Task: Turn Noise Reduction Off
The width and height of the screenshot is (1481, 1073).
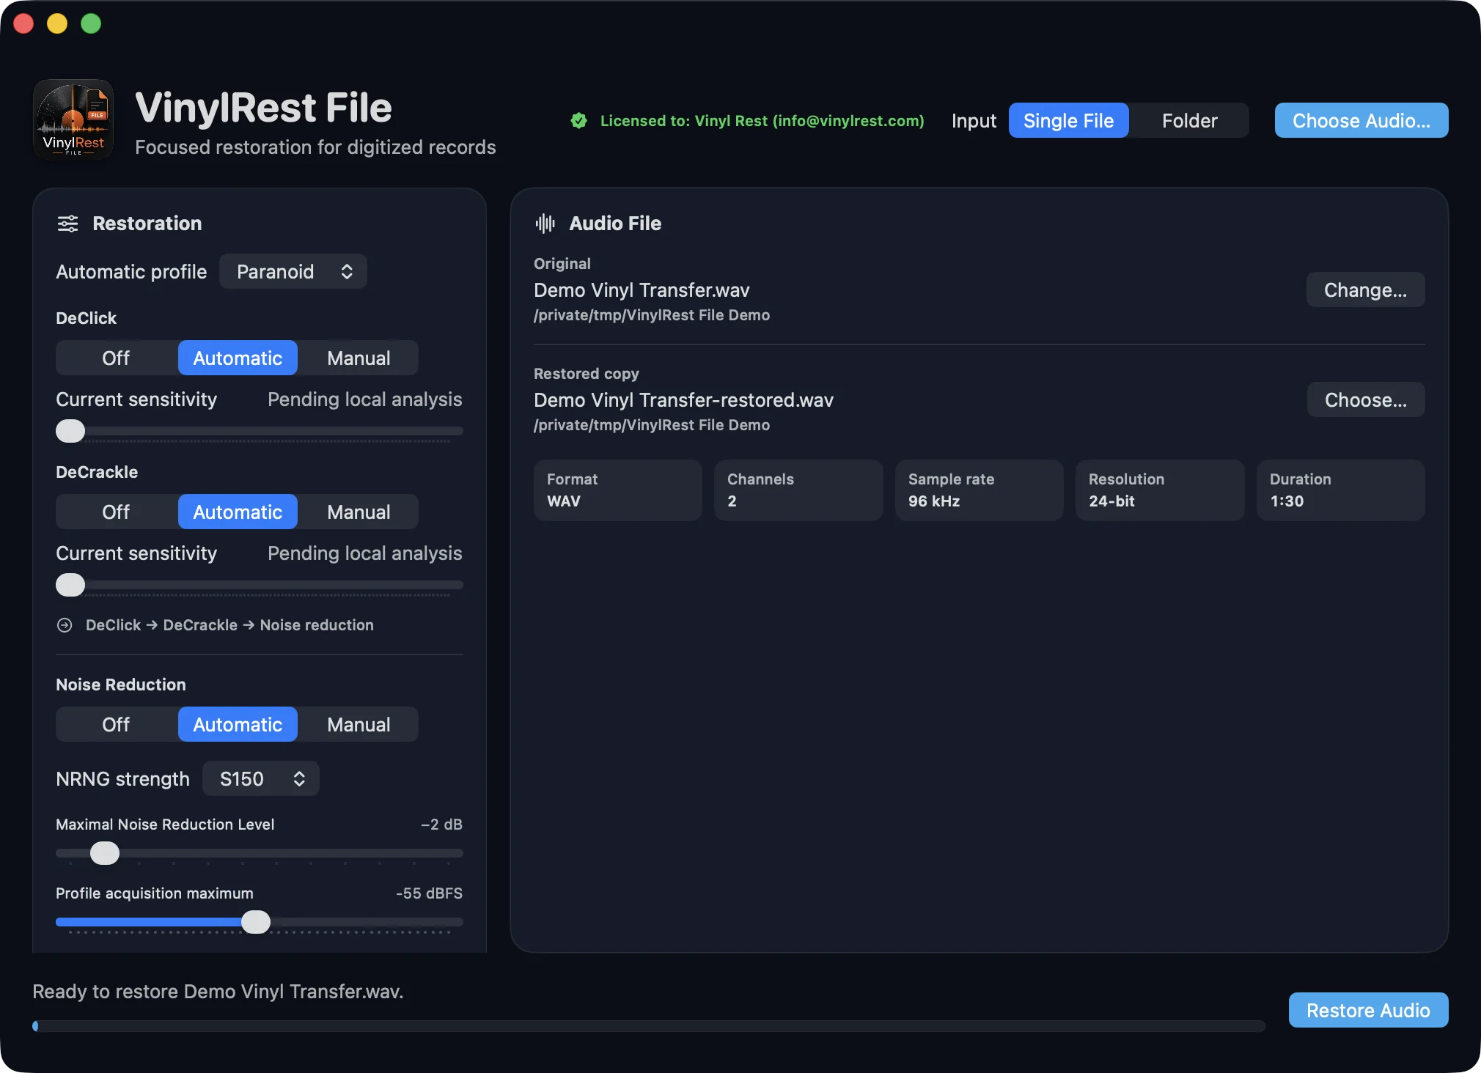Action: point(116,724)
